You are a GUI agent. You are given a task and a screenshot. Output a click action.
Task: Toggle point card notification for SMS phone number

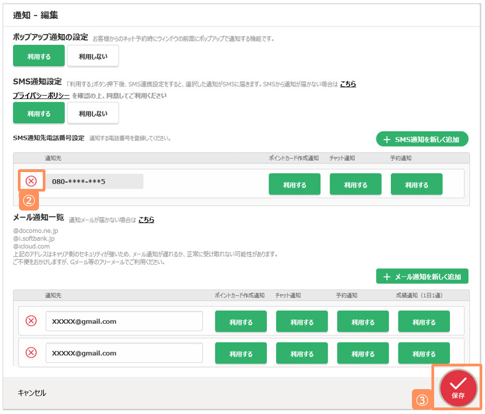tap(294, 184)
